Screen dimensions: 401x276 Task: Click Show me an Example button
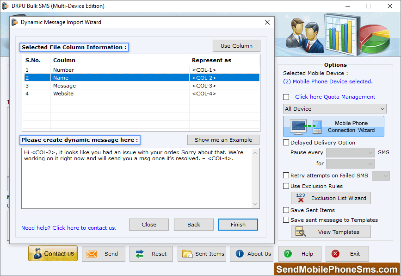click(223, 140)
